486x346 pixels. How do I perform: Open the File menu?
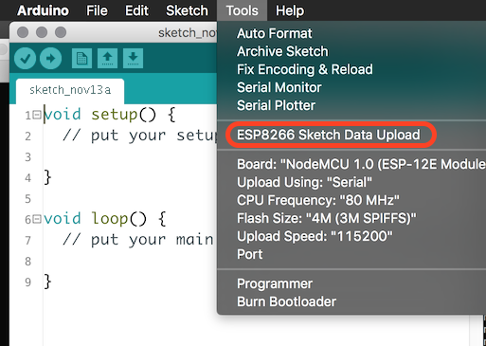point(97,10)
